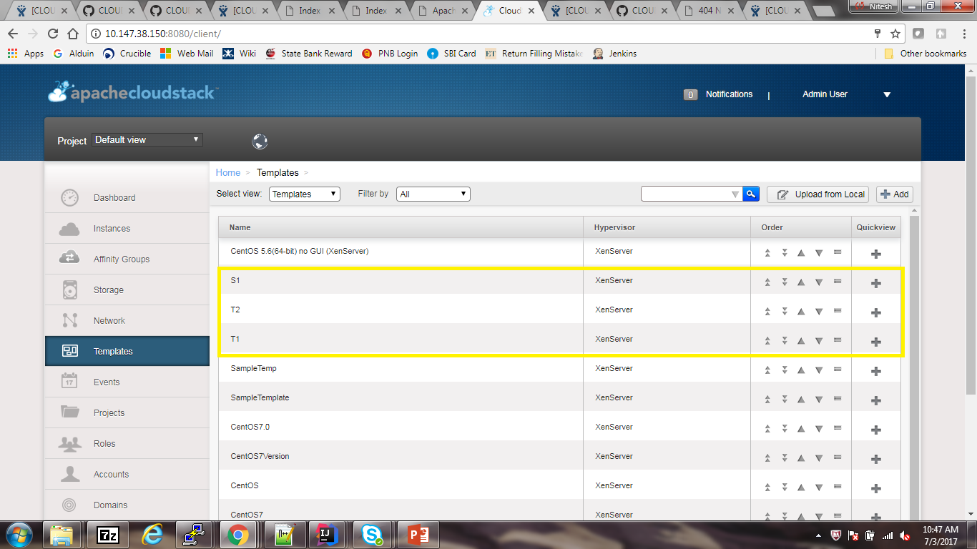This screenshot has width=977, height=549.
Task: Open Instances in the sidebar
Action: 127,229
